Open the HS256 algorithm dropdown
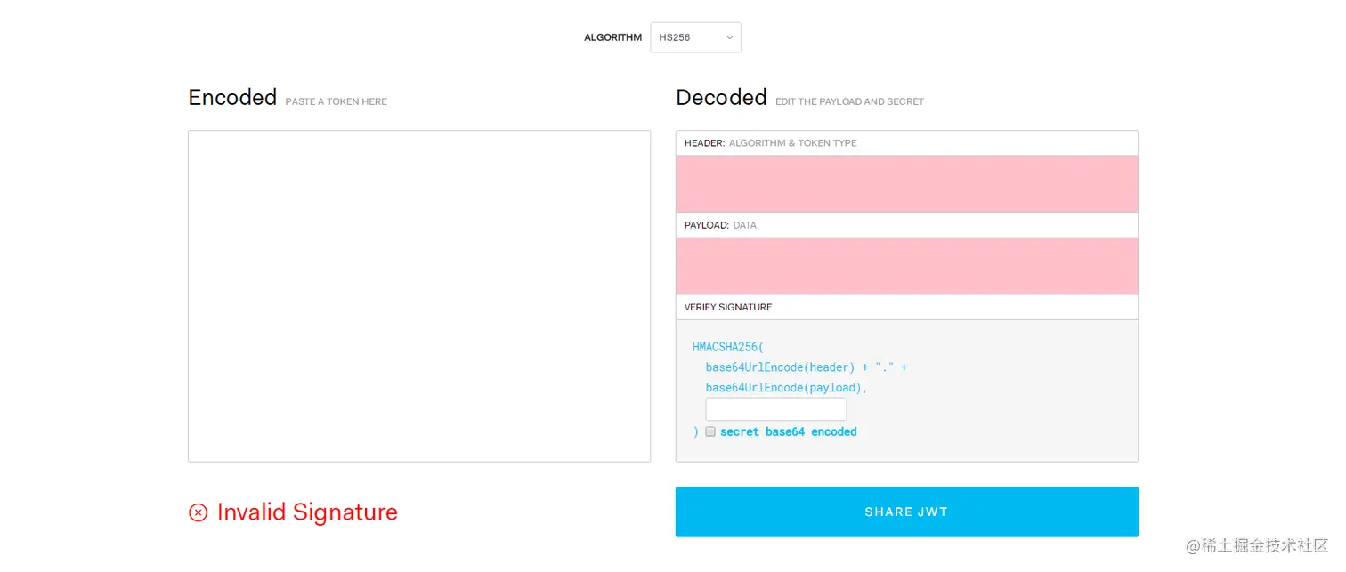This screenshot has width=1346, height=572. (695, 37)
